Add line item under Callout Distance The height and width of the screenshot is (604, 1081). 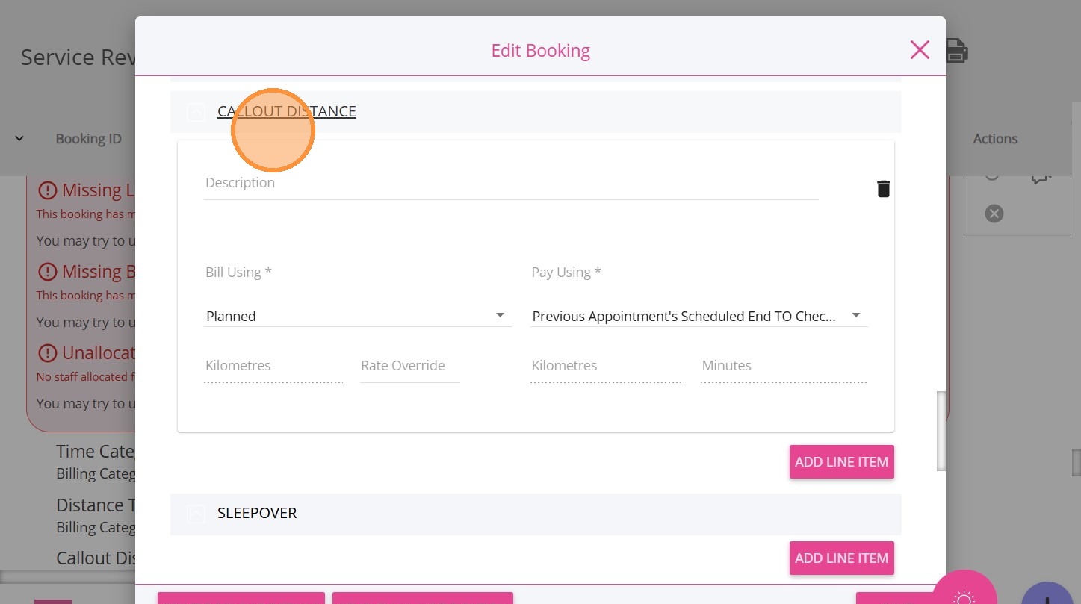pyautogui.click(x=841, y=461)
